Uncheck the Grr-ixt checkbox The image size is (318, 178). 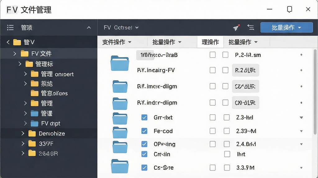144,117
